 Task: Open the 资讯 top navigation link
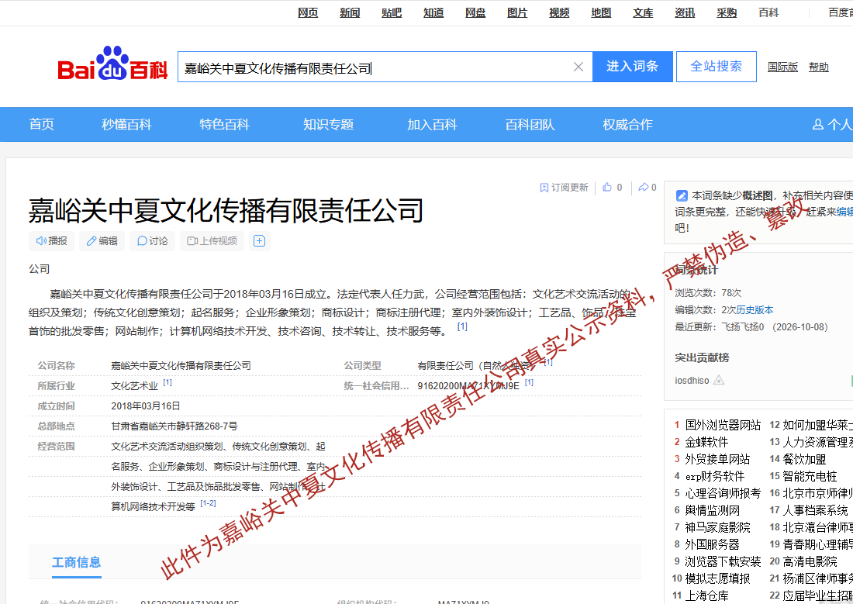685,12
